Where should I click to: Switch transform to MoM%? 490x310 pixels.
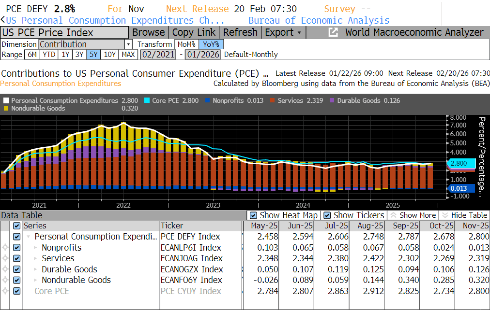186,44
